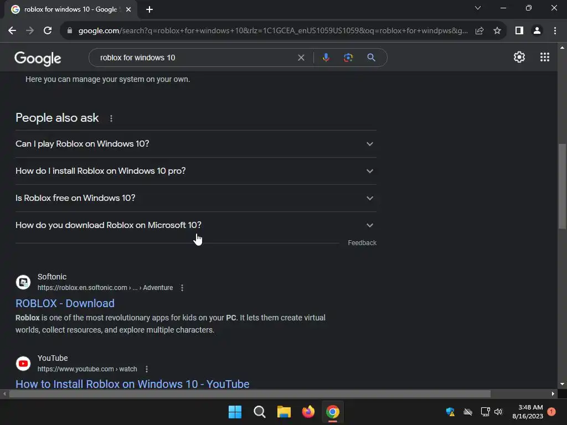
Task: Open taskbar search
Action: [x=259, y=412]
